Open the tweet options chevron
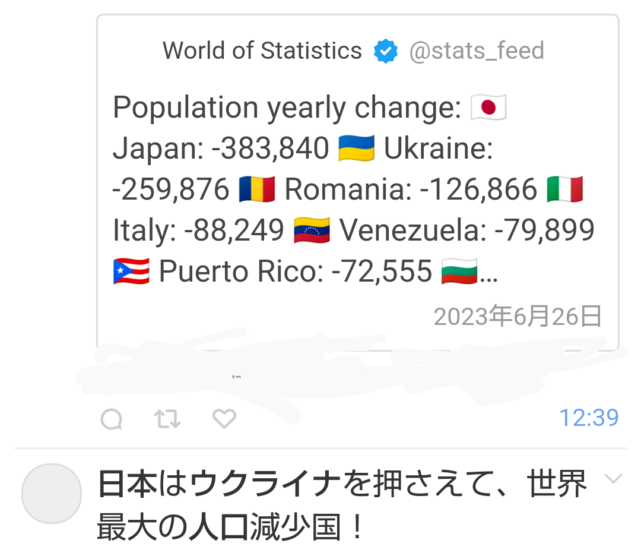This screenshot has height=559, width=641. 613,478
